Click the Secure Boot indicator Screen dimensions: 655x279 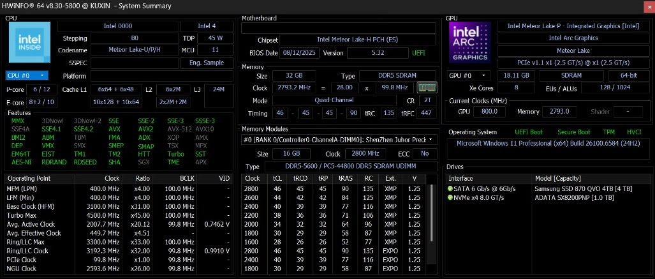click(574, 132)
